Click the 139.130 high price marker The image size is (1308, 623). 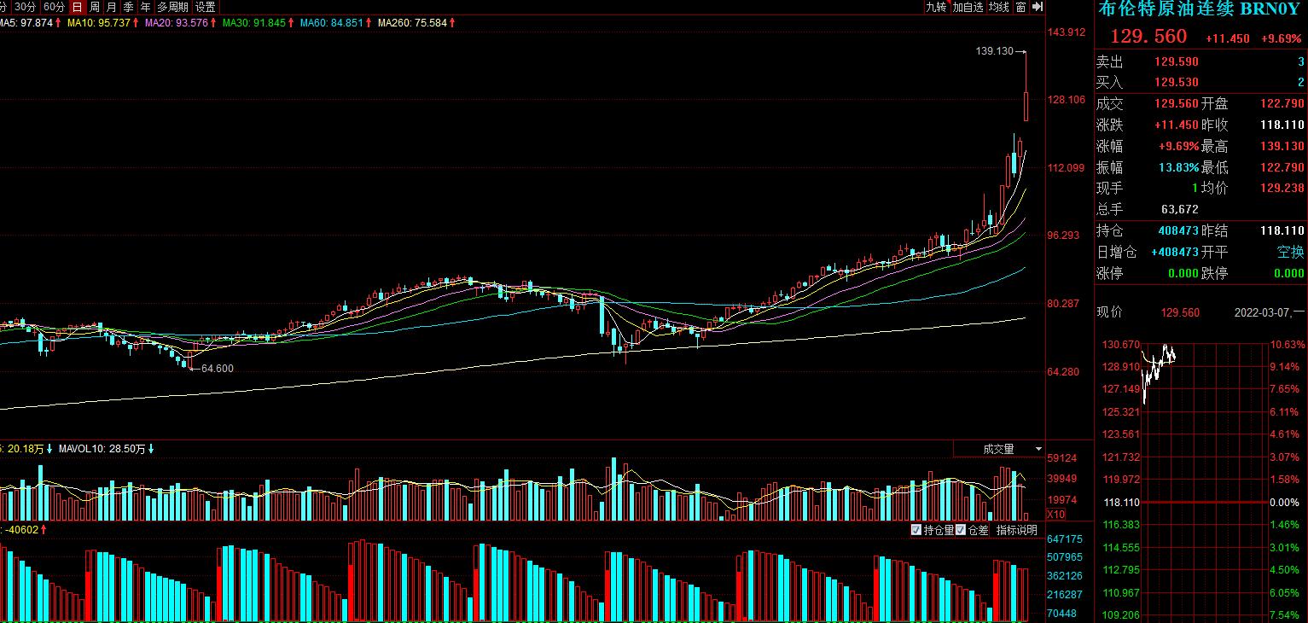tap(994, 51)
